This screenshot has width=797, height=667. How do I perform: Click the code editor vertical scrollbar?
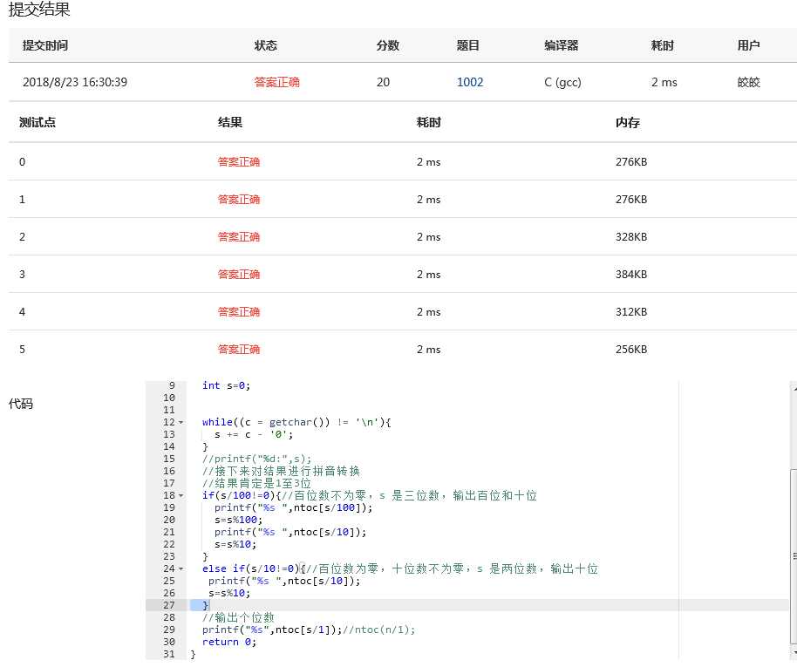[x=793, y=556]
